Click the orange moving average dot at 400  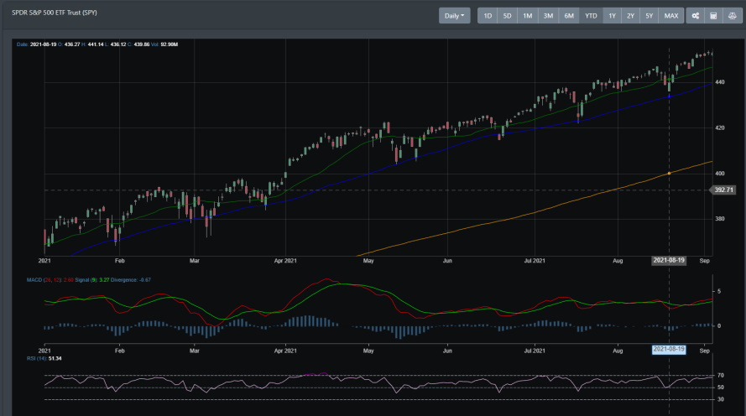pos(669,173)
